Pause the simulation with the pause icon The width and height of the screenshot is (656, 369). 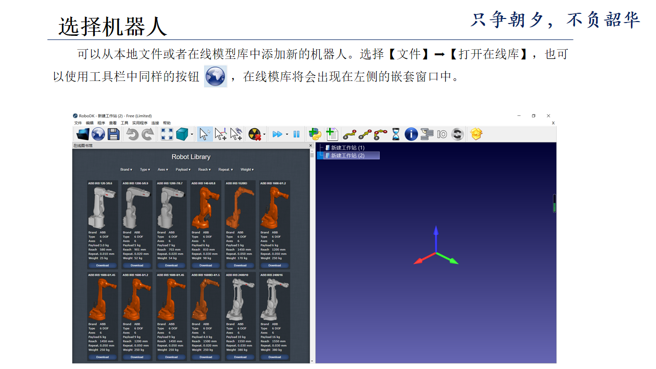296,134
